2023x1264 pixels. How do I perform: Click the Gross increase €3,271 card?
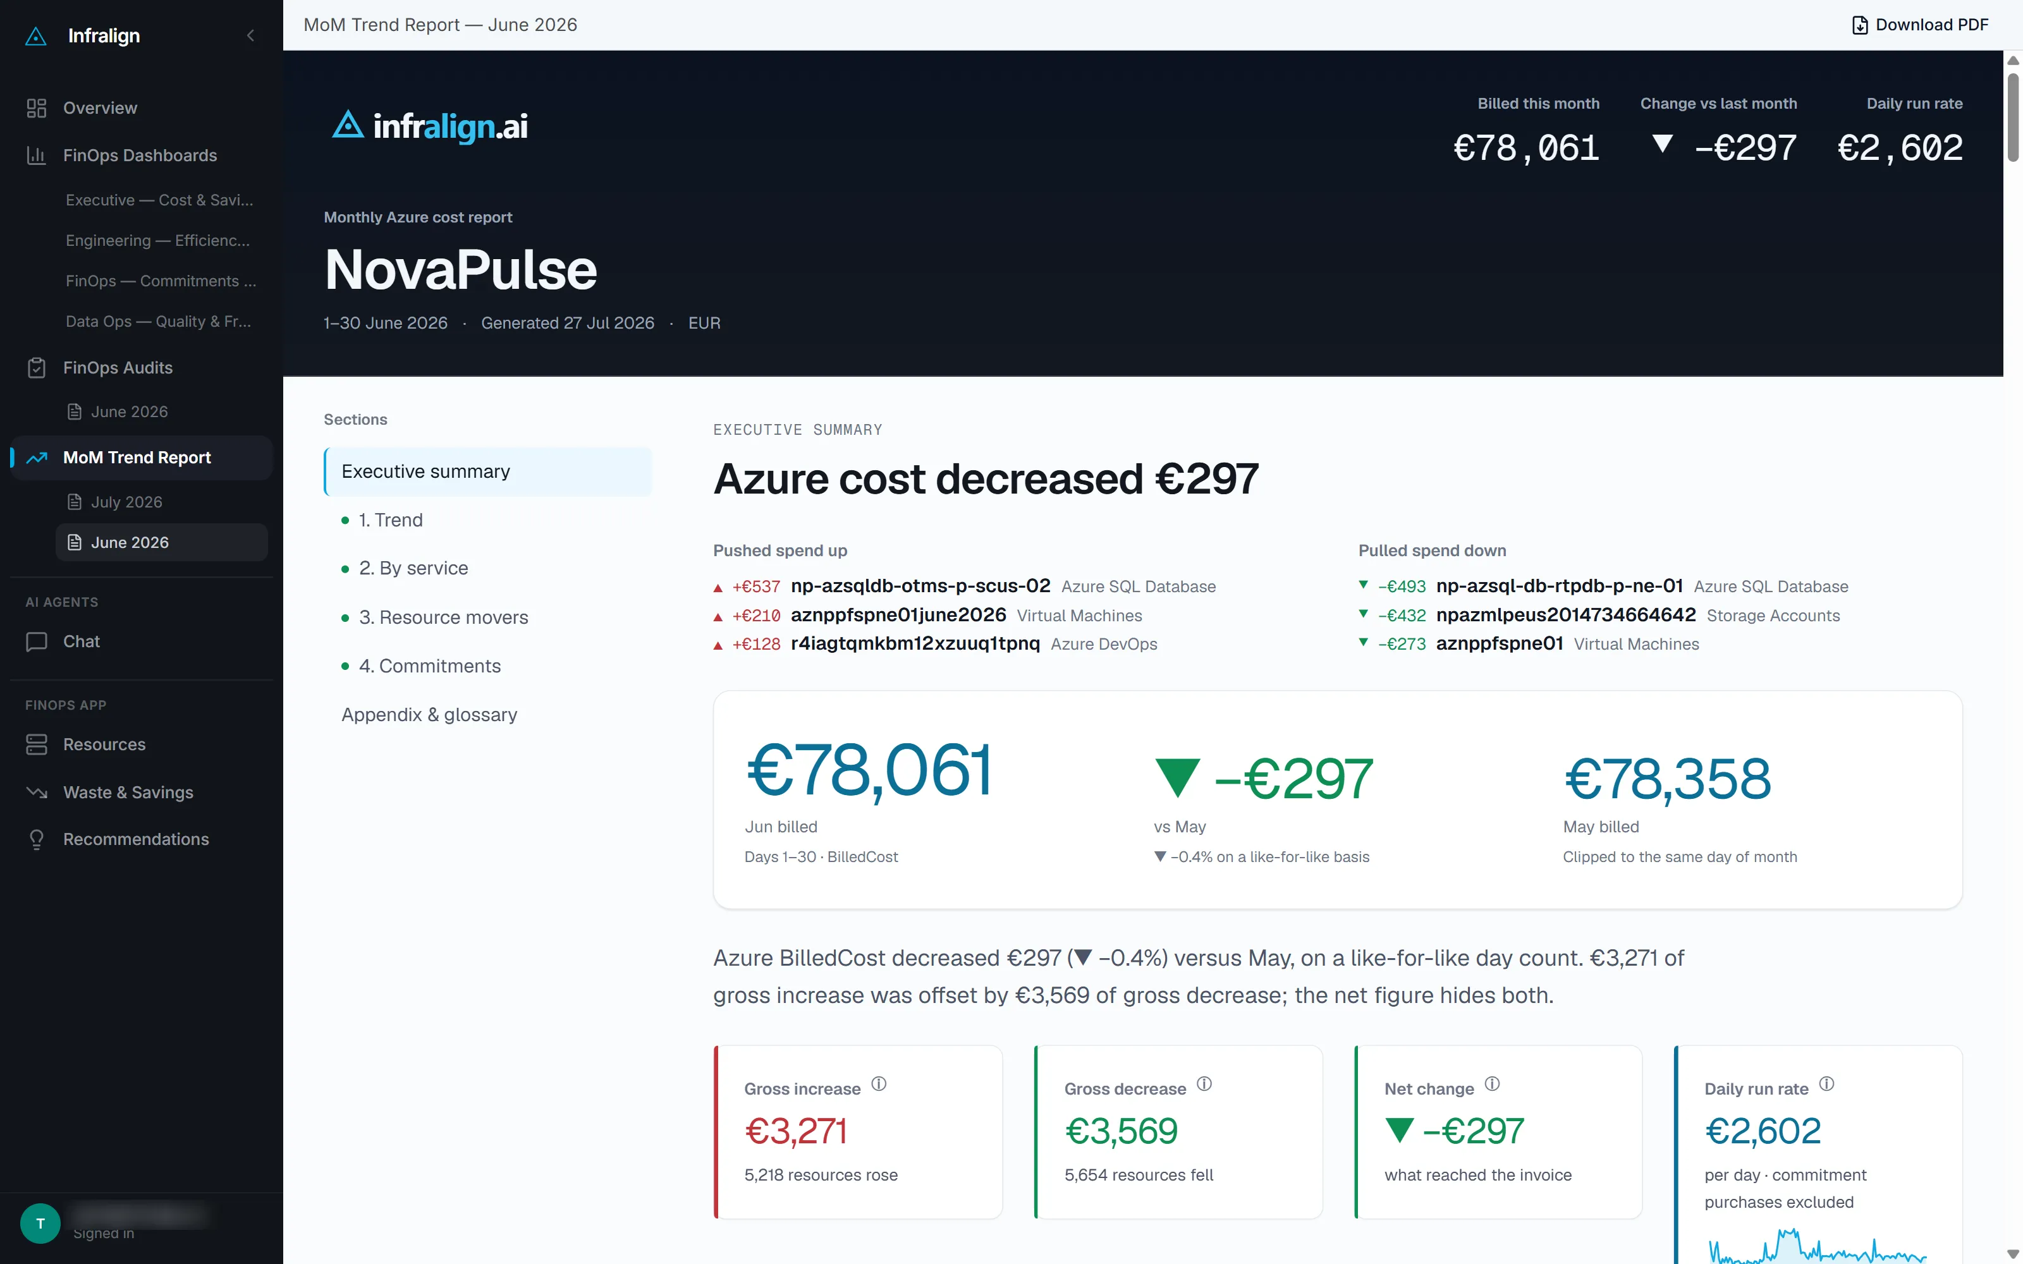point(858,1132)
